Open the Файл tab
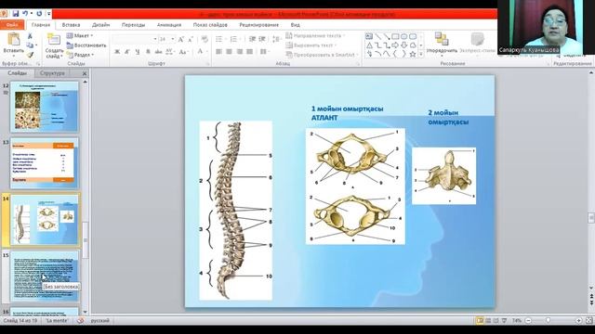 12,25
